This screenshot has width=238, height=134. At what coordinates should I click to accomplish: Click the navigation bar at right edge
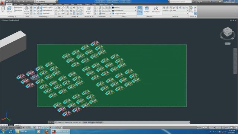pos(235,61)
